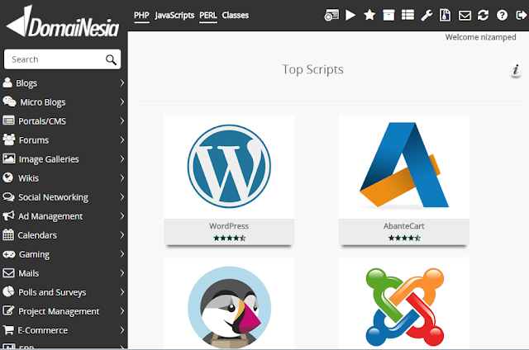529x350 pixels.
Task: Click the Wikis globe icon
Action: [7, 177]
